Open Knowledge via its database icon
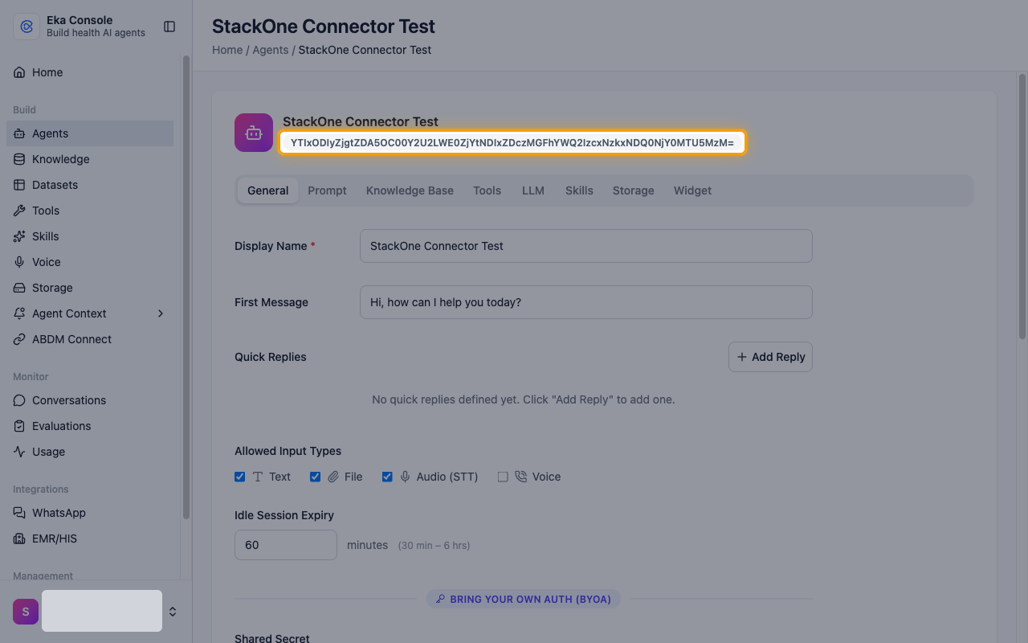The height and width of the screenshot is (643, 1028). point(19,159)
